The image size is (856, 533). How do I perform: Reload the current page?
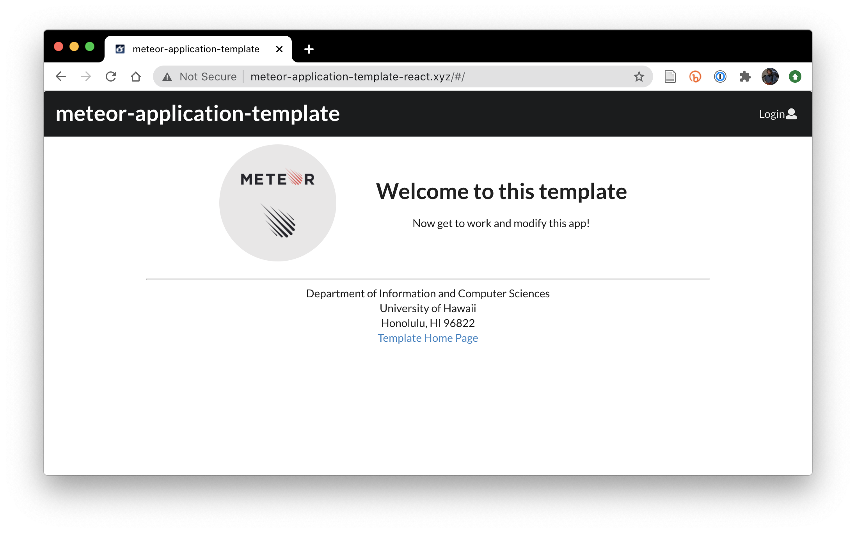tap(111, 76)
